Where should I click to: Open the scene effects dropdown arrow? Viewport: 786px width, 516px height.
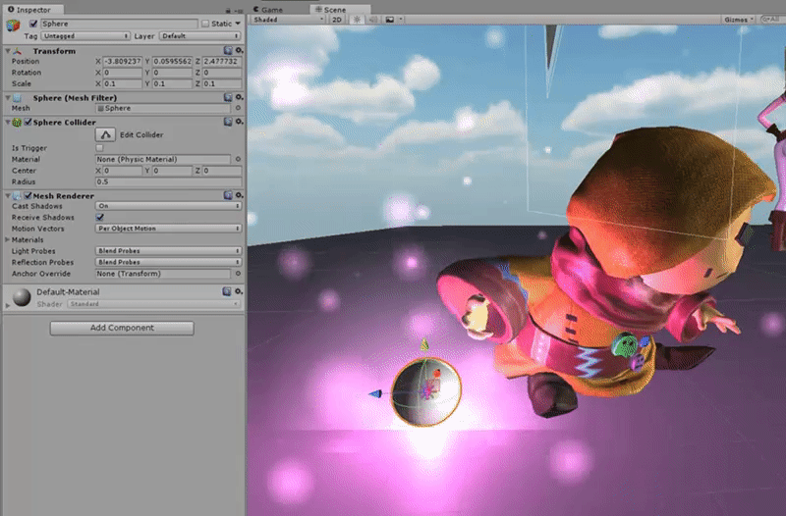pos(401,20)
